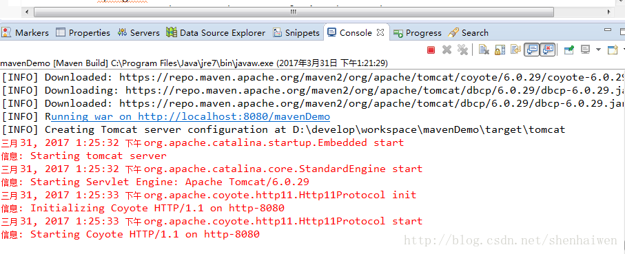625x254 pixels.
Task: Click the mavenDemo [Maven Build] process label
Action: 194,63
